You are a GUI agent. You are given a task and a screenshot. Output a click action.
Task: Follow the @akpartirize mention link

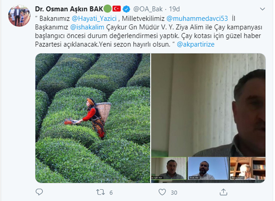click(195, 44)
